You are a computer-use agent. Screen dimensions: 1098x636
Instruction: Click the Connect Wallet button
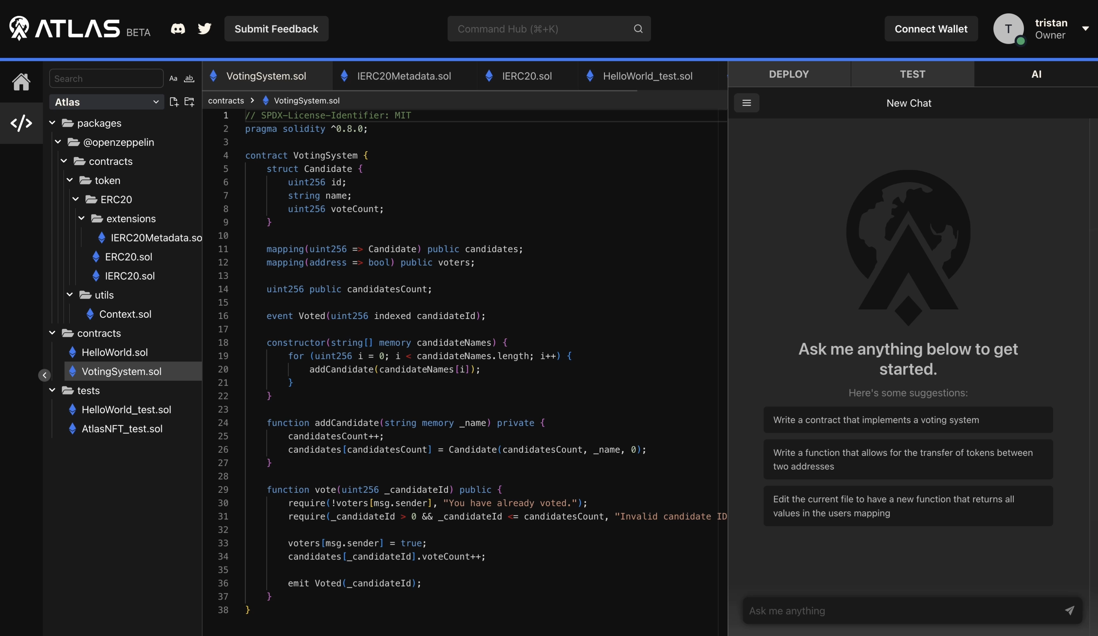click(x=931, y=29)
